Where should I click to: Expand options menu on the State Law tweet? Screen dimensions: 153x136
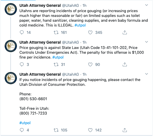146,42
